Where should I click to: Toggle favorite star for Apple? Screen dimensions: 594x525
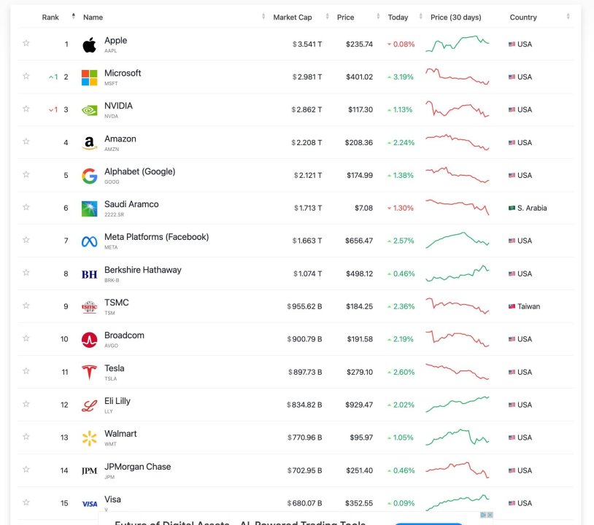point(26,44)
